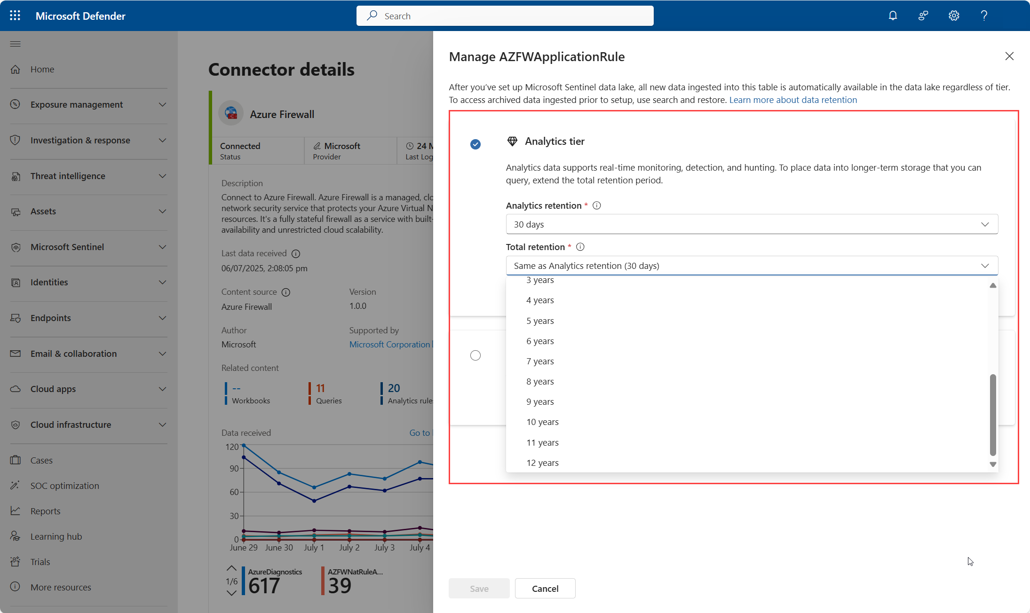Click the Analytics retention info icon
Viewport: 1030px width, 613px height.
point(596,205)
